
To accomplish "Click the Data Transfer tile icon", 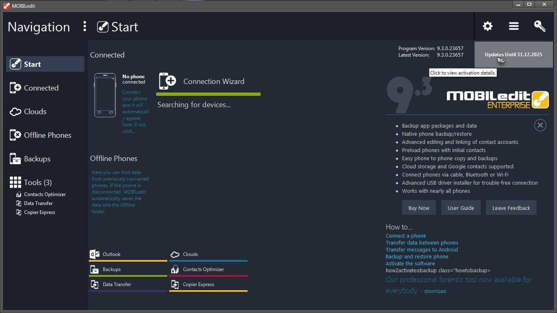I will (x=94, y=284).
